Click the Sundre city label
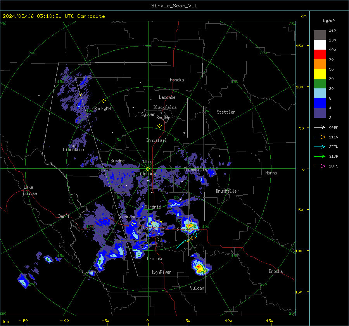Screen dimensions: 349x326 tap(117, 160)
